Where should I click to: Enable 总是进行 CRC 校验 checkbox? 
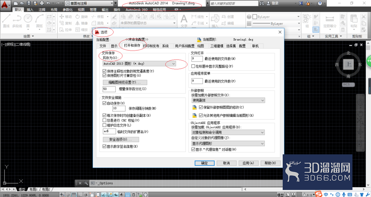click(x=104, y=120)
